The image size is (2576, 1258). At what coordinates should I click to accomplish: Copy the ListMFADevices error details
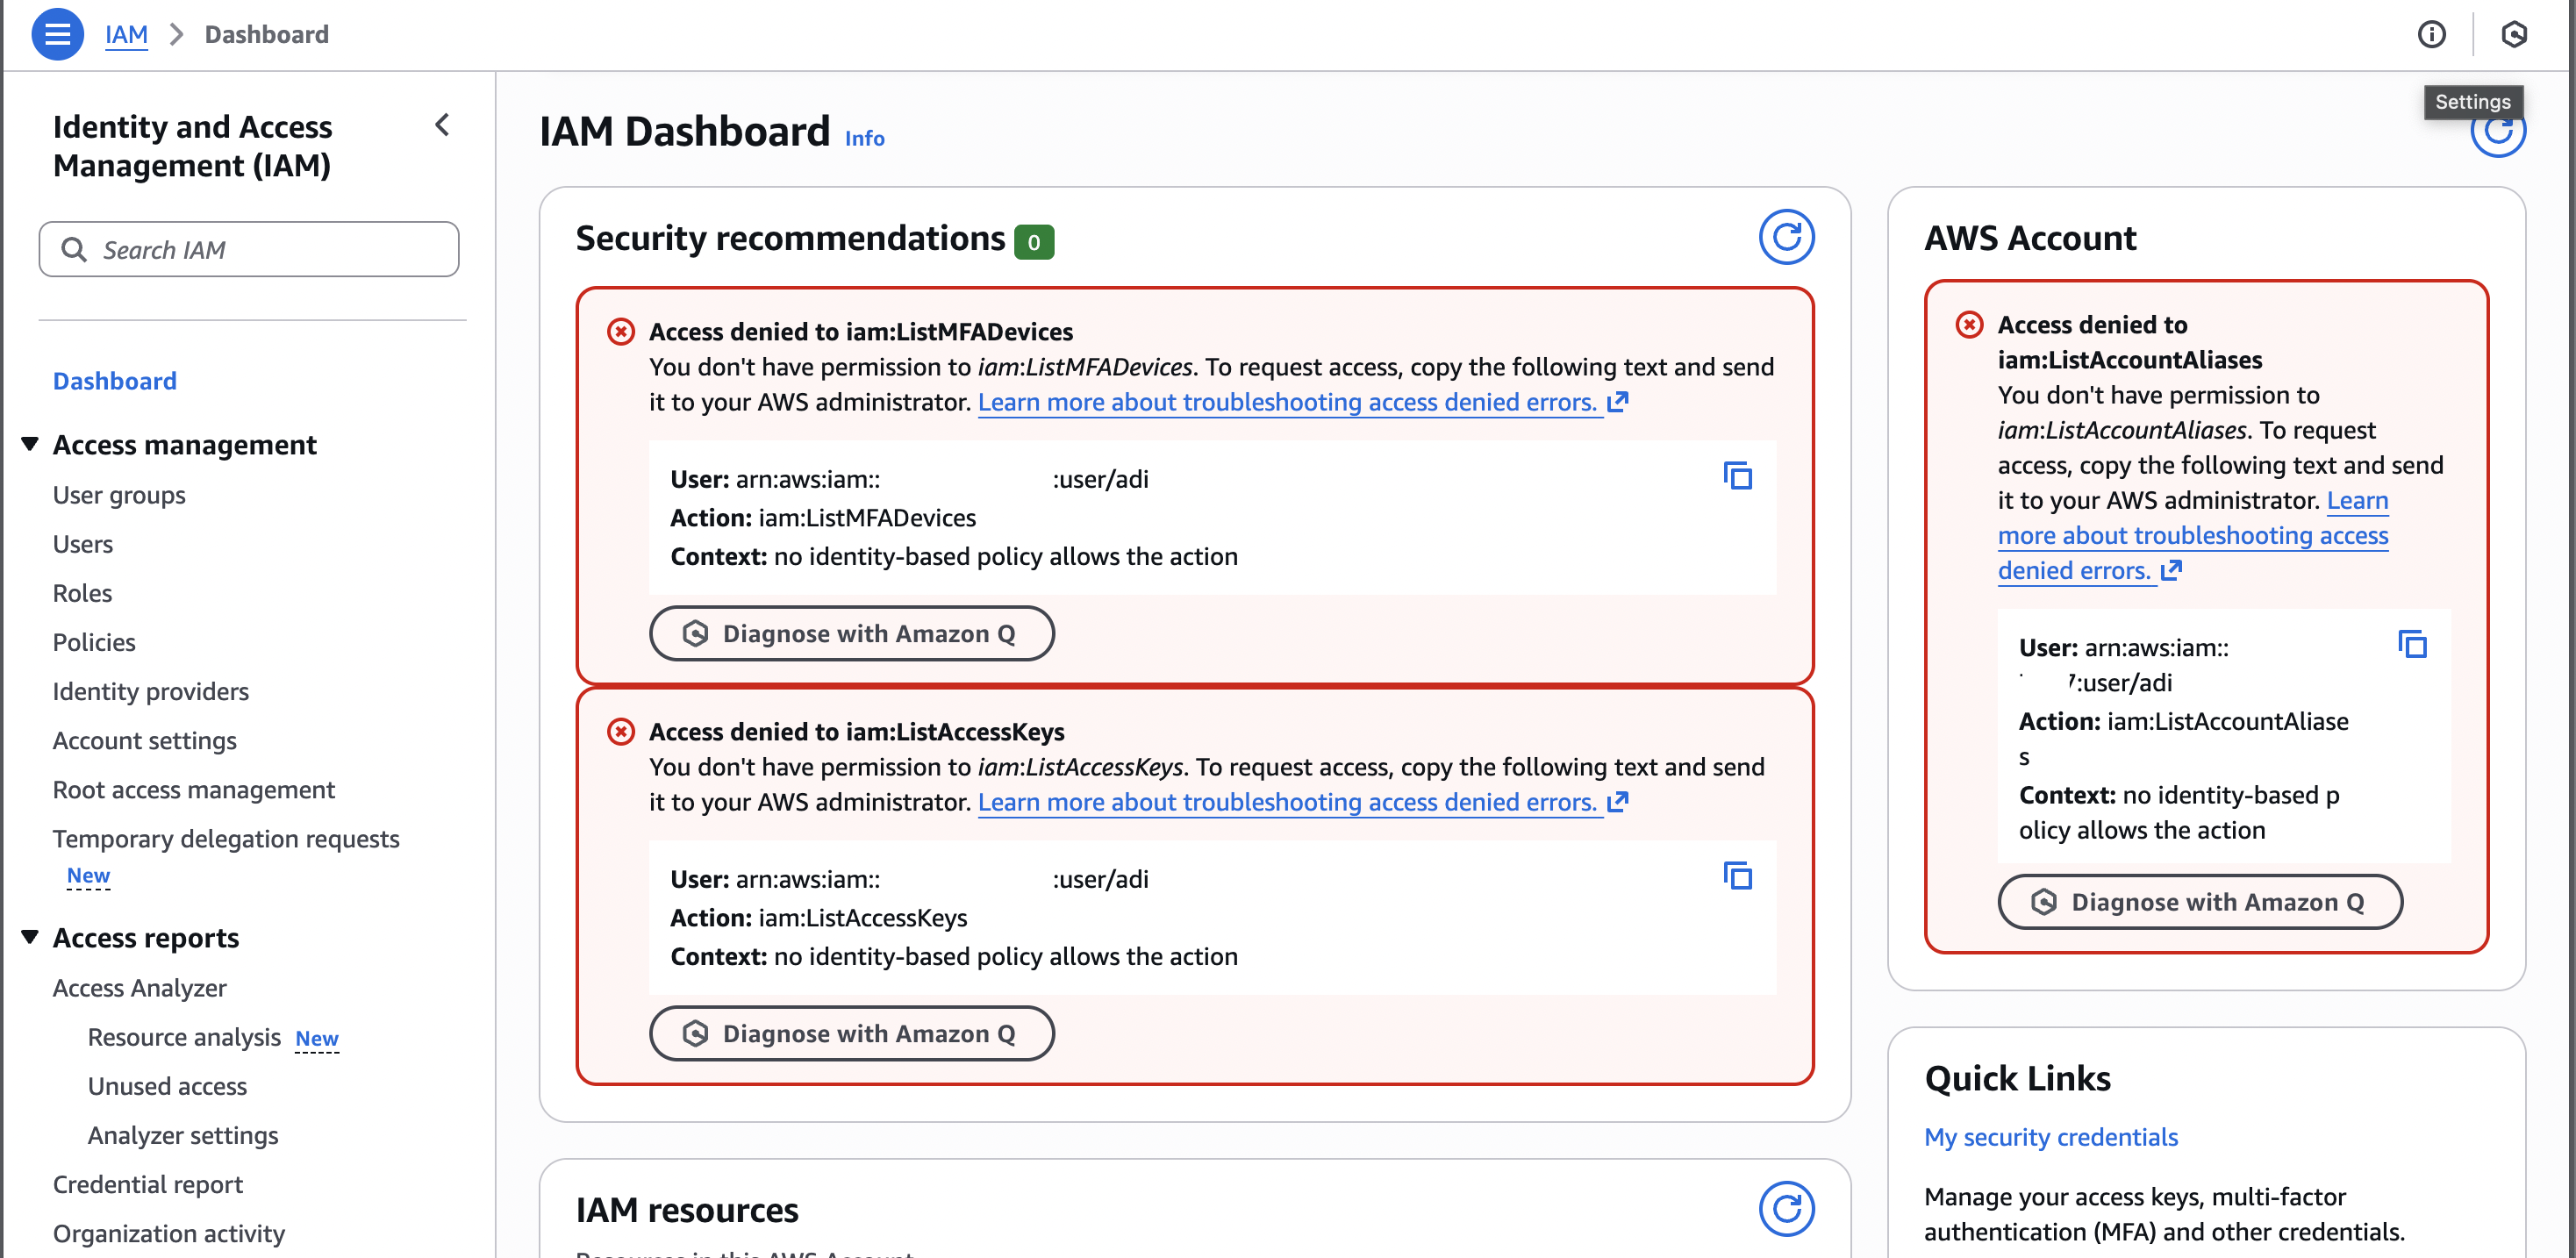click(1739, 477)
